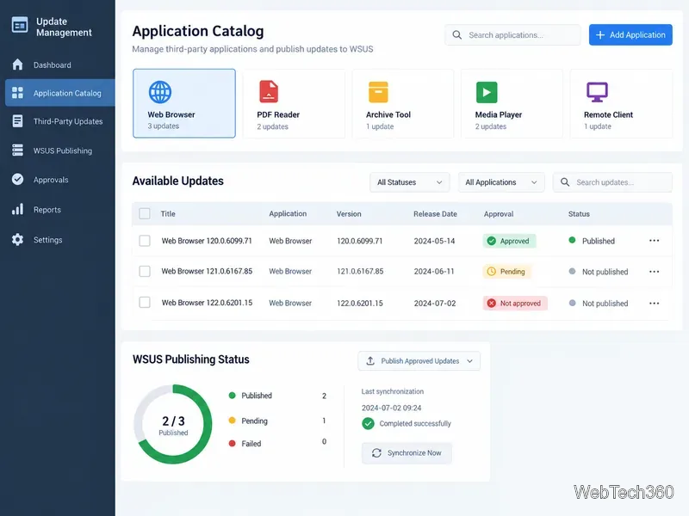Click the 2 / 3 Published donut chart
This screenshot has height=516, width=689.
(x=173, y=424)
